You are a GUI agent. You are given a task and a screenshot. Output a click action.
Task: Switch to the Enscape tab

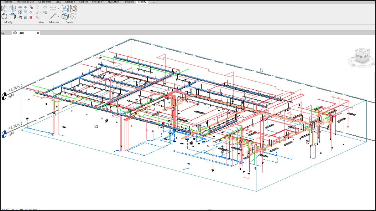coord(98,2)
